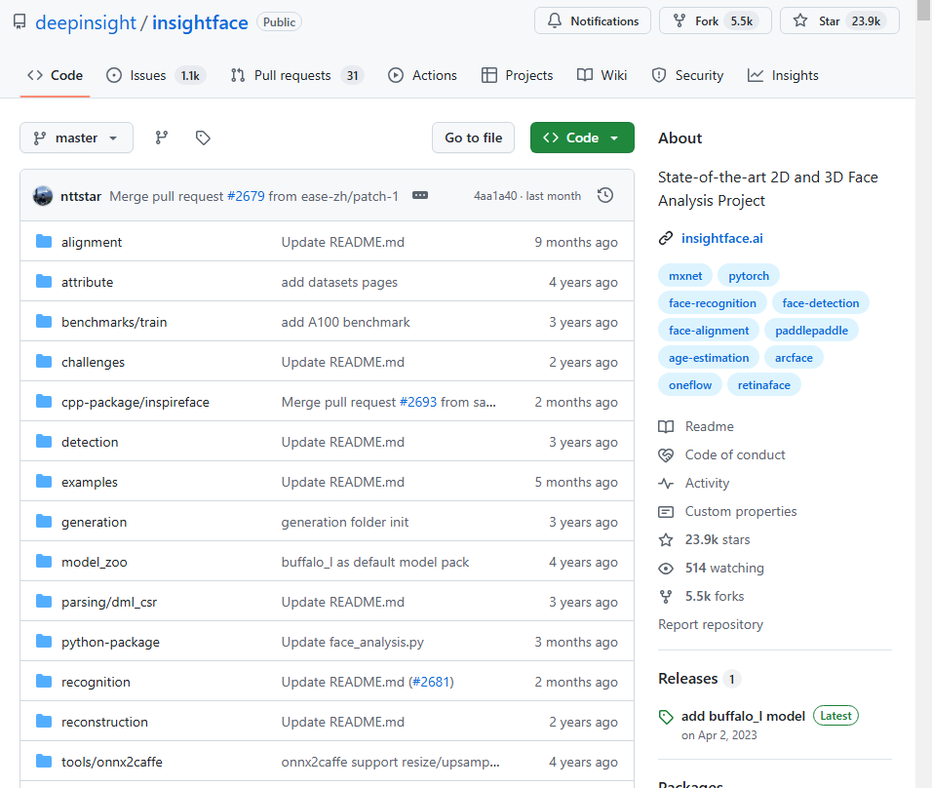This screenshot has height=788, width=932.
Task: Open the attribute folder icon
Action: click(x=44, y=281)
